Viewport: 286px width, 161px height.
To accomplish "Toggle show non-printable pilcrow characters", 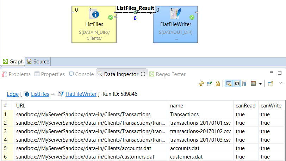I will click(x=244, y=83).
